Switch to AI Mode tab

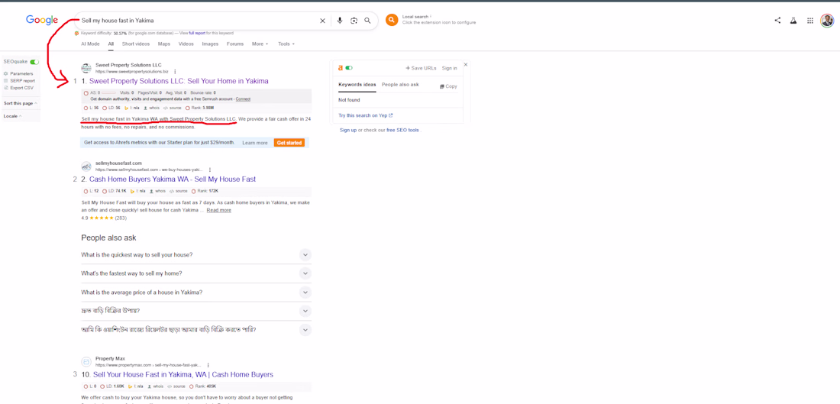point(90,44)
